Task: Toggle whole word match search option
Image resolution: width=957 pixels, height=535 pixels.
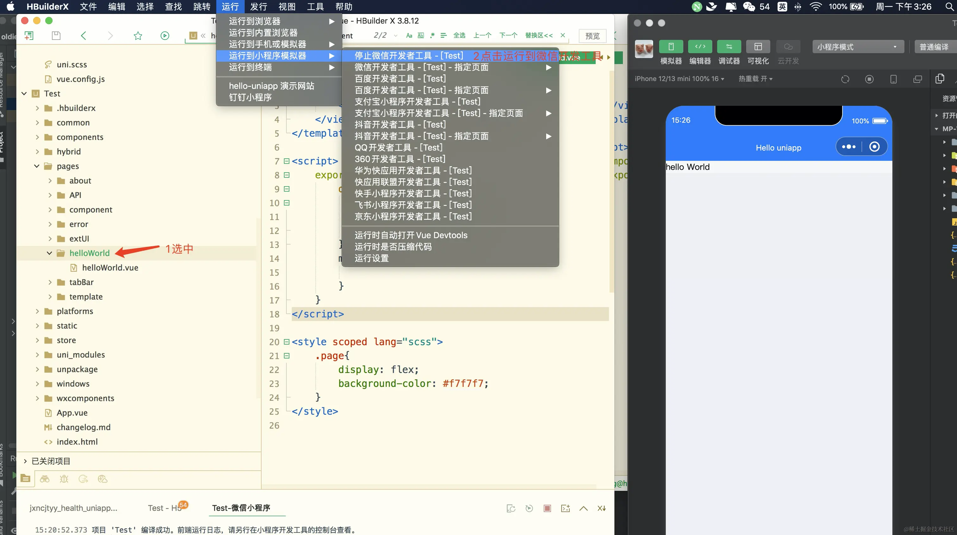Action: (x=421, y=36)
